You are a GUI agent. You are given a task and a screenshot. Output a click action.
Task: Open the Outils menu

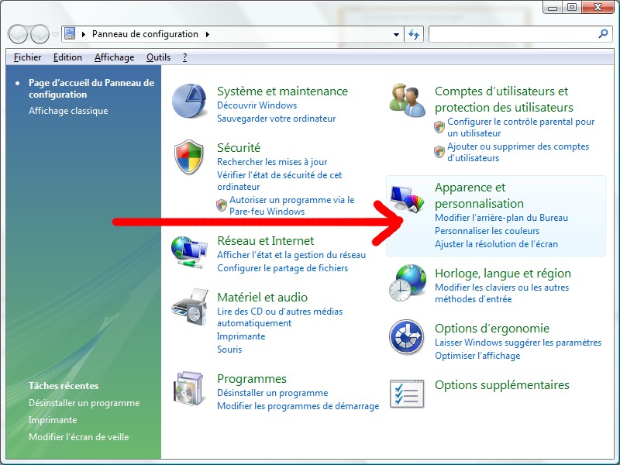(159, 57)
